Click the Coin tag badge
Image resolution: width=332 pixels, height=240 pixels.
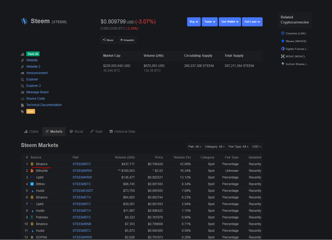(x=31, y=111)
